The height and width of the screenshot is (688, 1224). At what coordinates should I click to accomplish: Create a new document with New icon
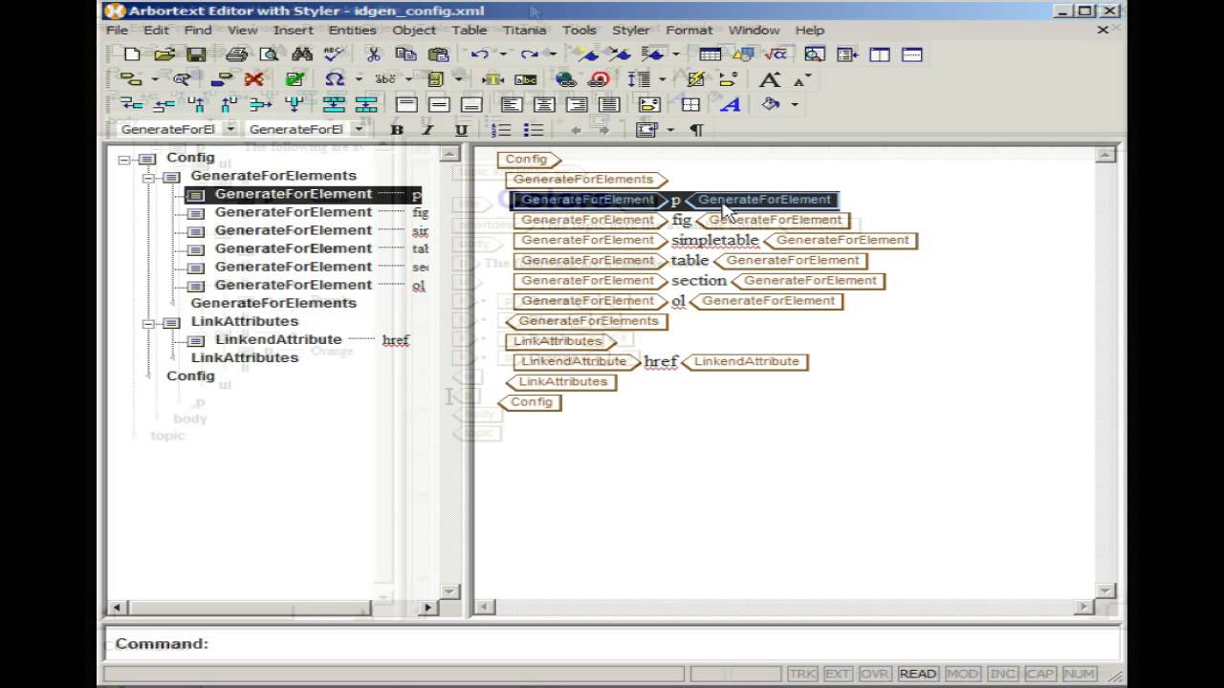click(x=132, y=54)
